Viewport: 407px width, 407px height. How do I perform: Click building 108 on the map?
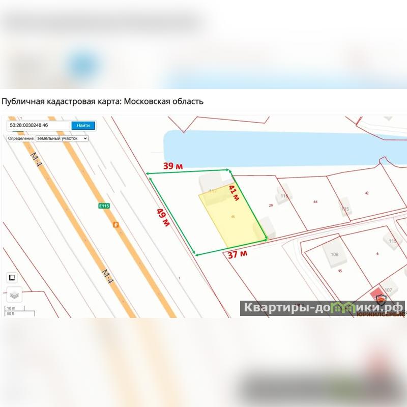(335, 254)
